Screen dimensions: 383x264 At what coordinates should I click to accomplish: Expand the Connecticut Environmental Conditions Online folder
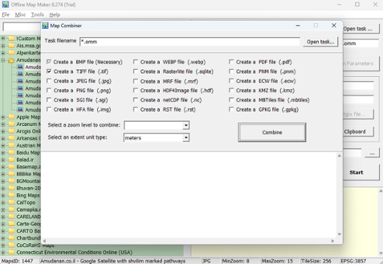(3, 252)
